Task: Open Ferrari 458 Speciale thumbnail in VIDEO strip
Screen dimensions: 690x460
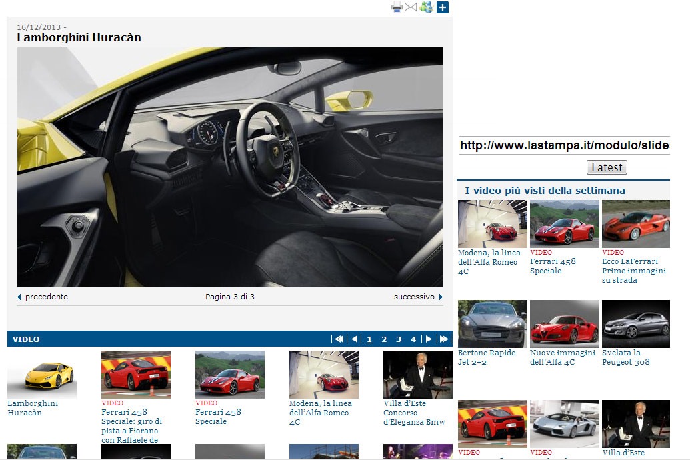Action: (x=230, y=375)
